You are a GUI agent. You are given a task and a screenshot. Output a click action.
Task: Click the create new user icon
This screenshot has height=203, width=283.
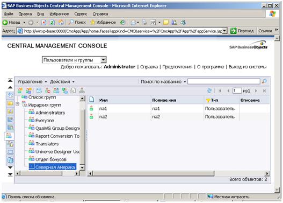(20, 90)
